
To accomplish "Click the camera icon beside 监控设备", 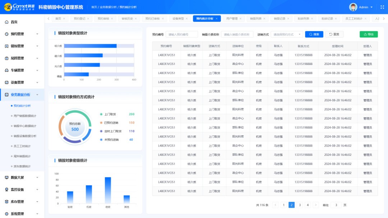I will click(7, 190).
